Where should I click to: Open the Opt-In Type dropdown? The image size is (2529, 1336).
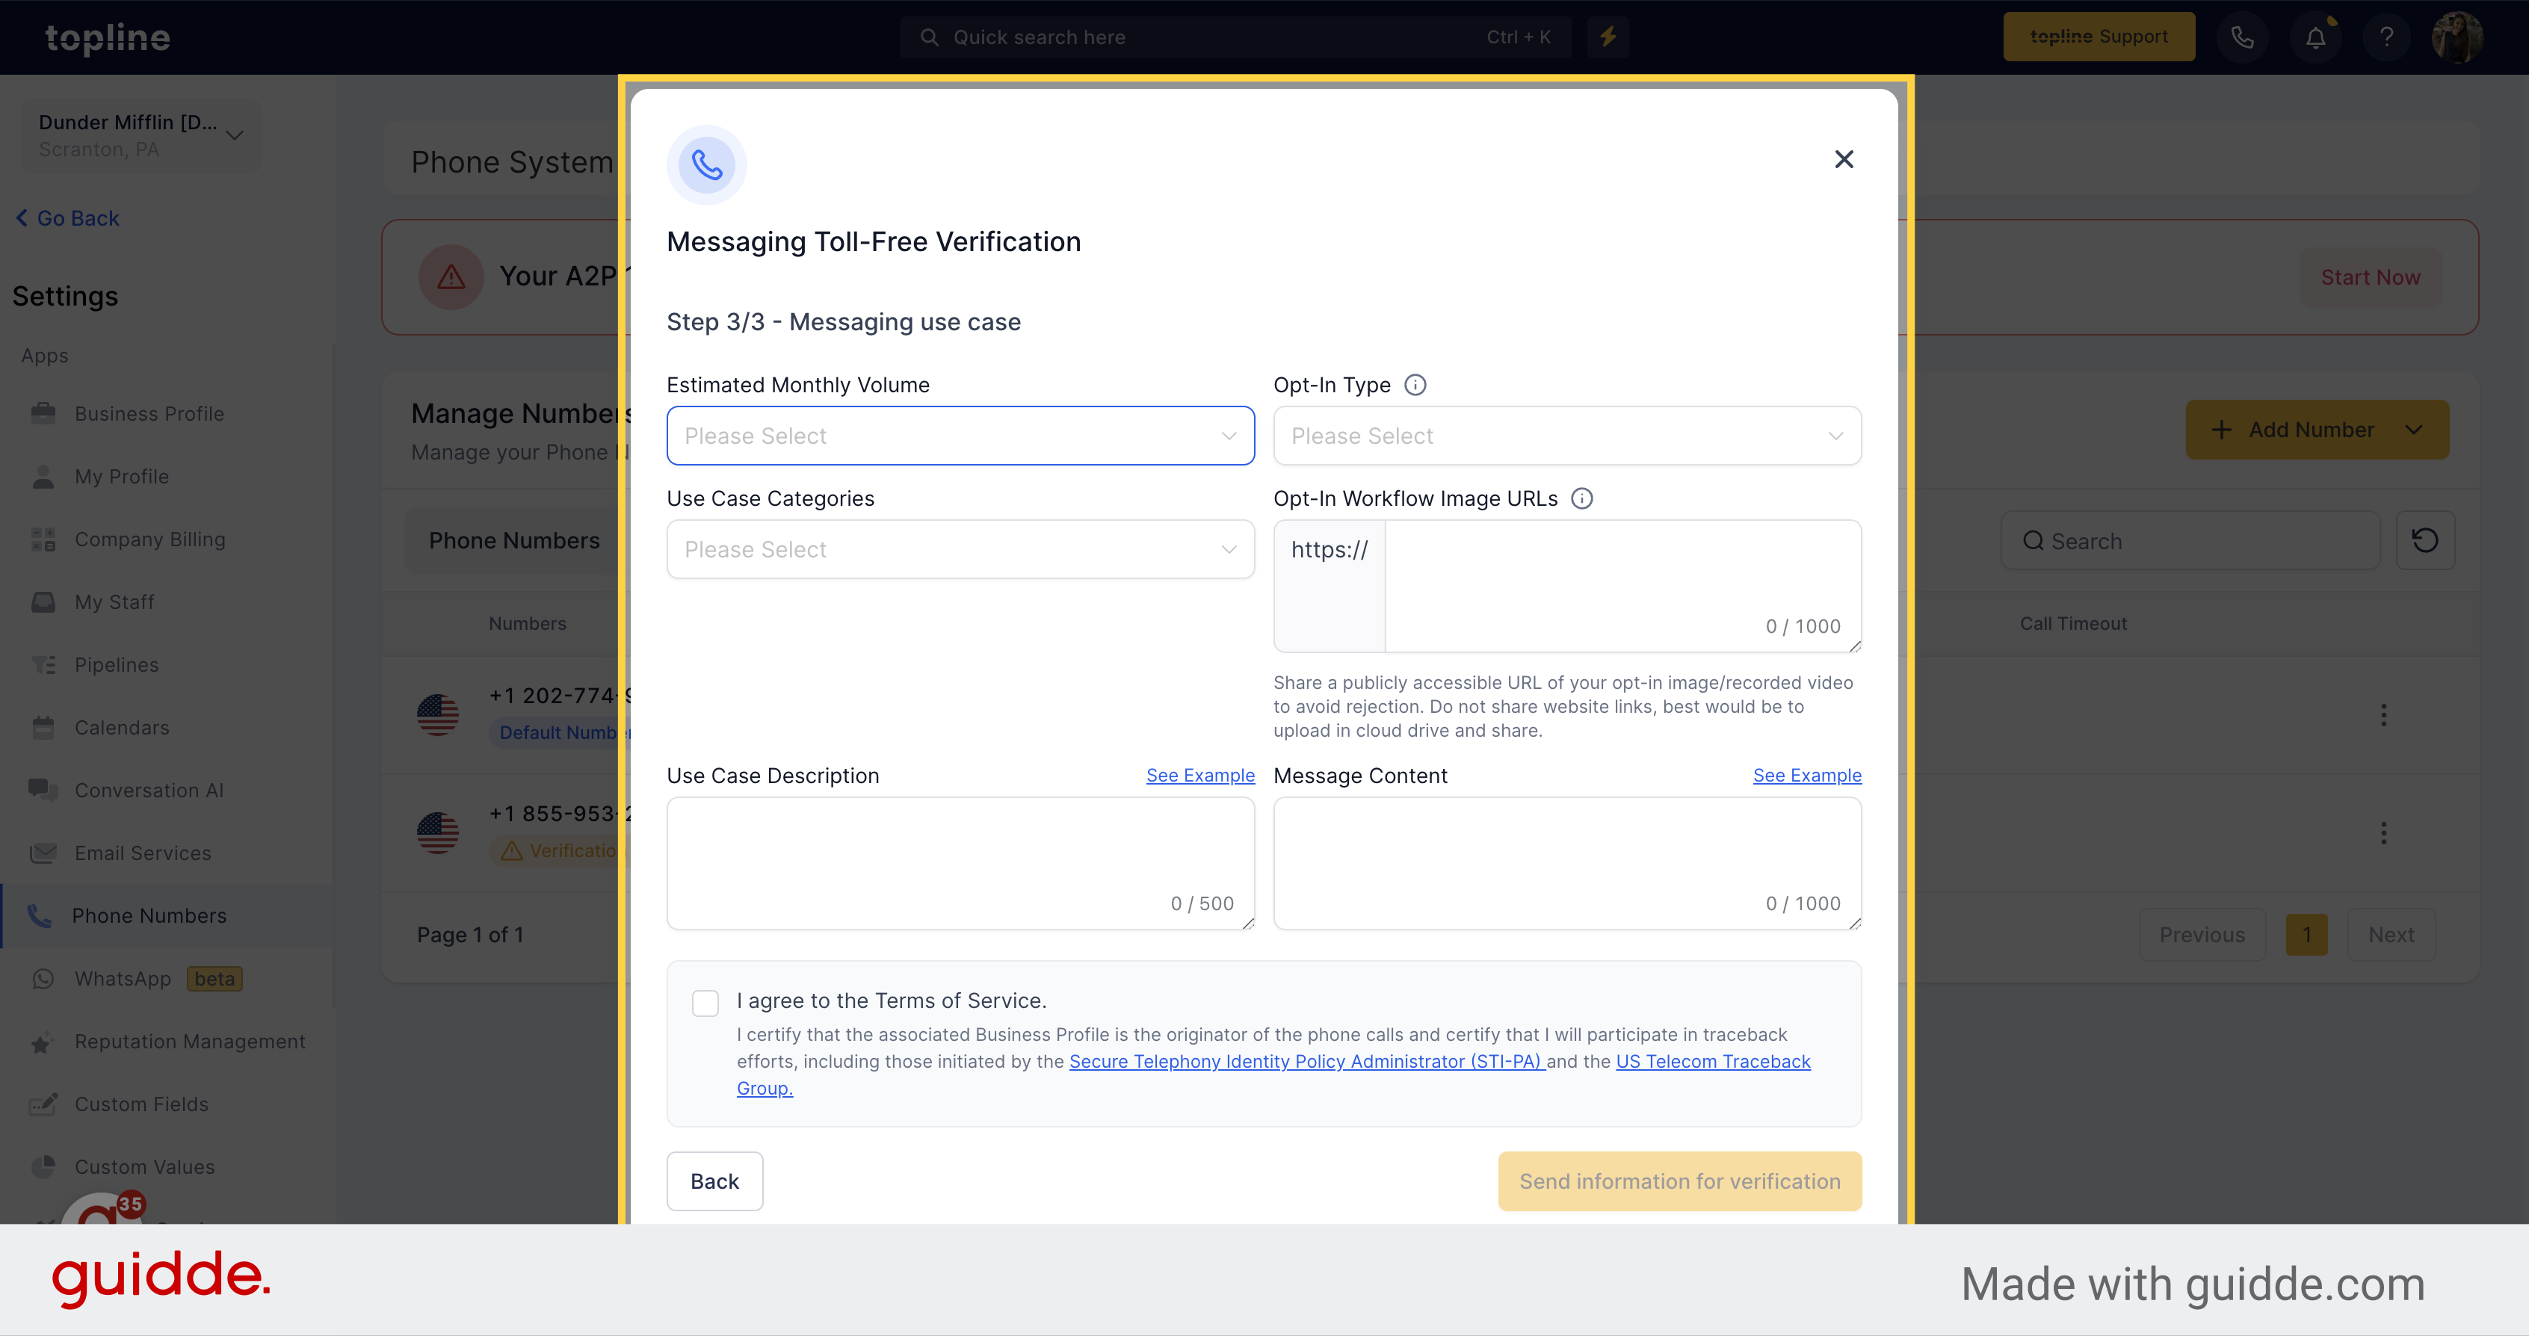[1567, 436]
